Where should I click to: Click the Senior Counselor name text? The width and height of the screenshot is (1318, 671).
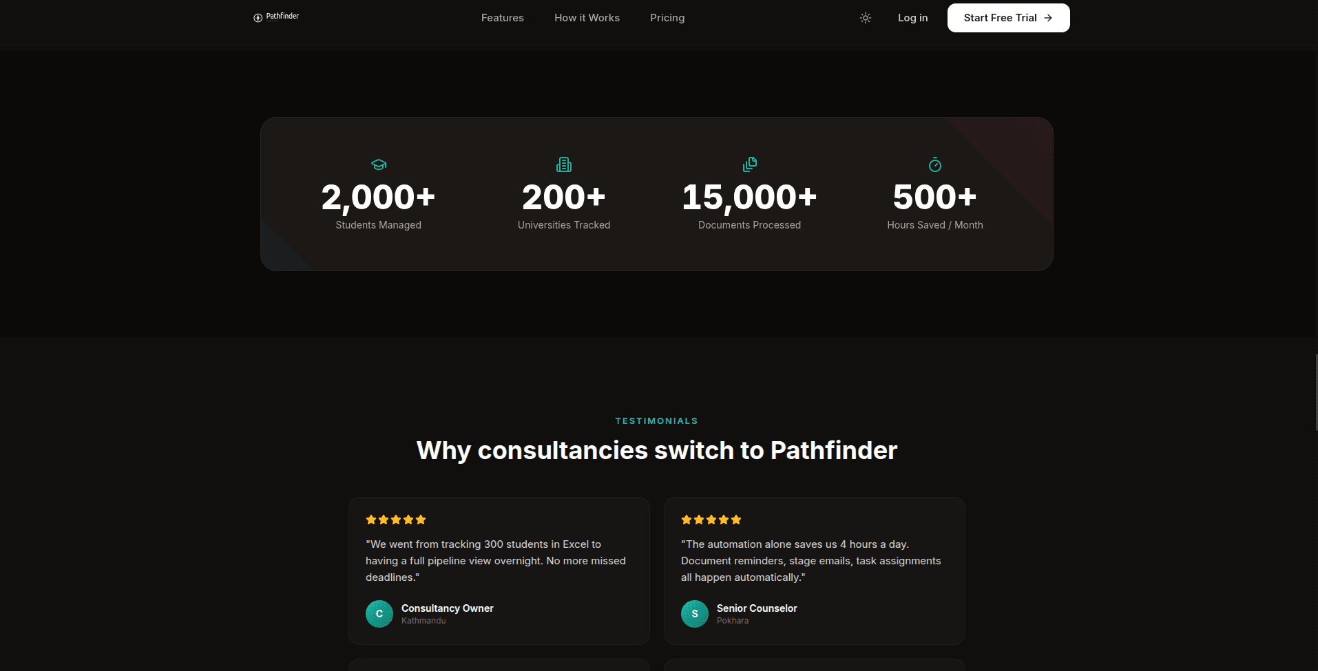tap(757, 608)
